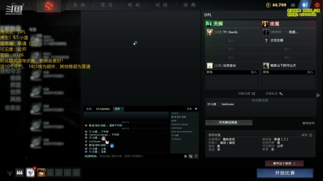Open the Dota 2 logo home screen
Screen dimensions: 323x181
(x=49, y=6)
